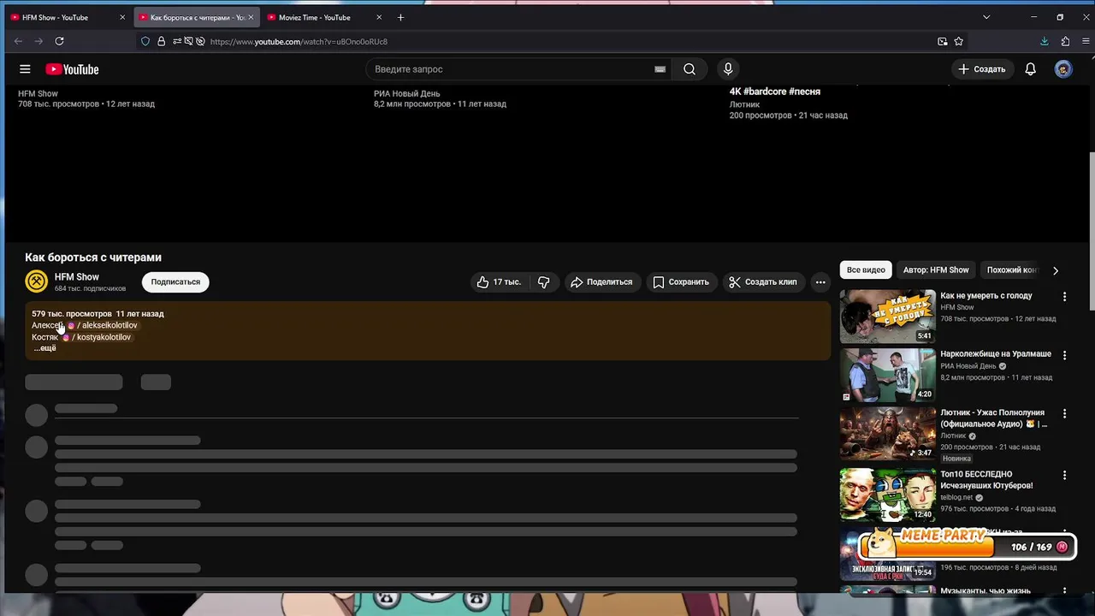Bookmark this page with star icon
This screenshot has width=1095, height=616.
pos(959,41)
